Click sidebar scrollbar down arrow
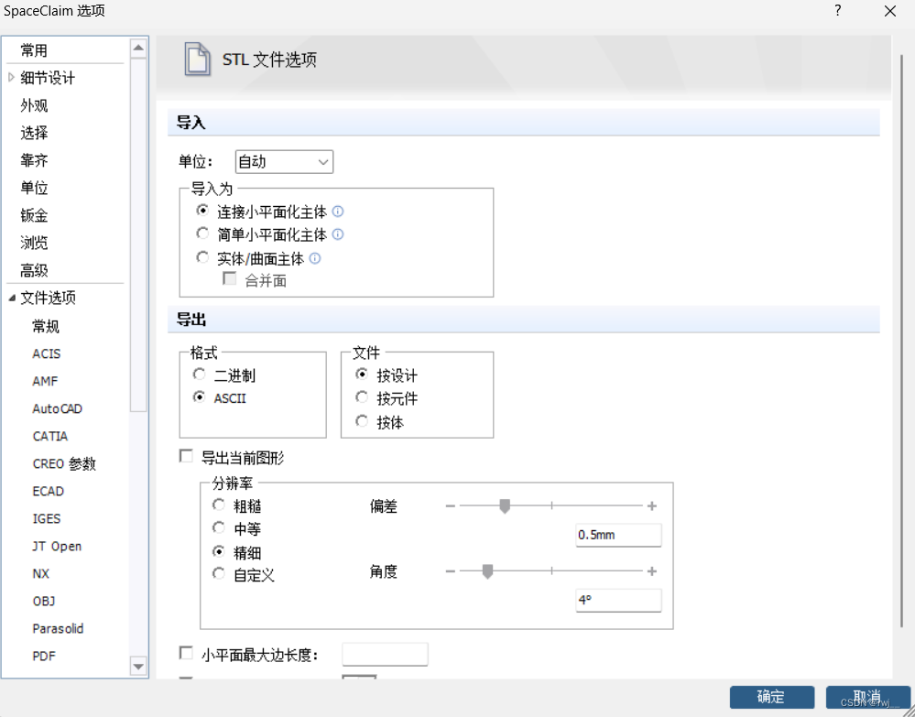The height and width of the screenshot is (717, 915). pyautogui.click(x=138, y=666)
